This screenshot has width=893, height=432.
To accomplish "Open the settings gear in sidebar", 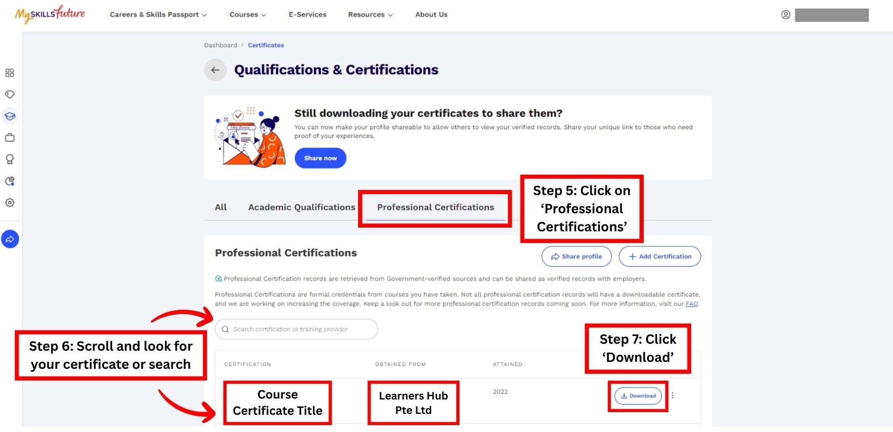I will point(10,203).
